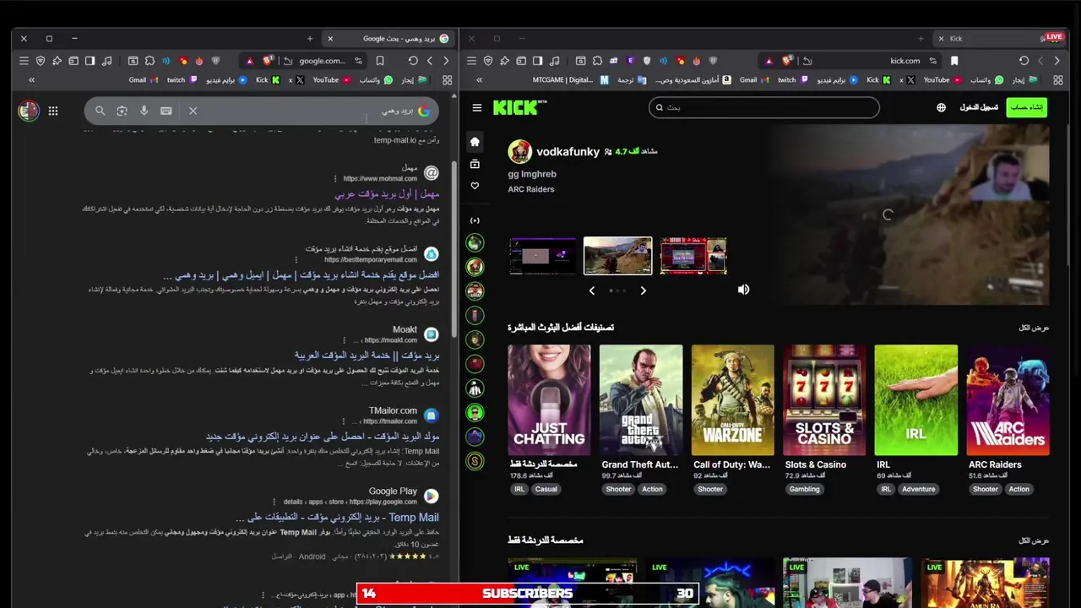Open Just Chatting category card
Image resolution: width=1081 pixels, height=608 pixels.
point(549,399)
